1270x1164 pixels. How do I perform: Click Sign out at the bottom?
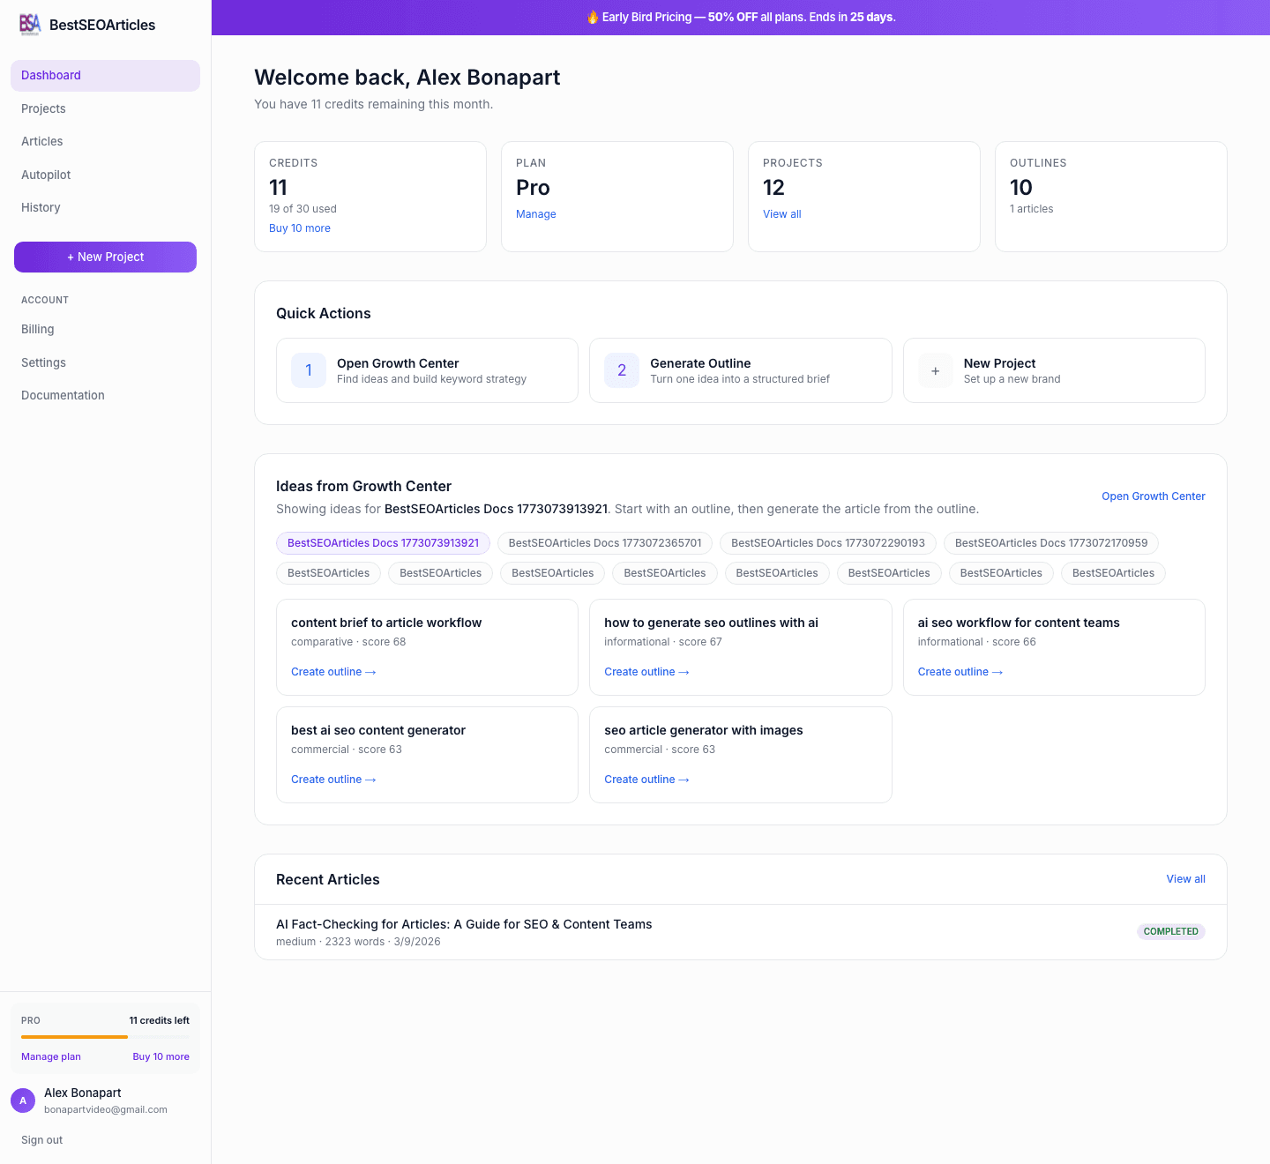pos(41,1139)
